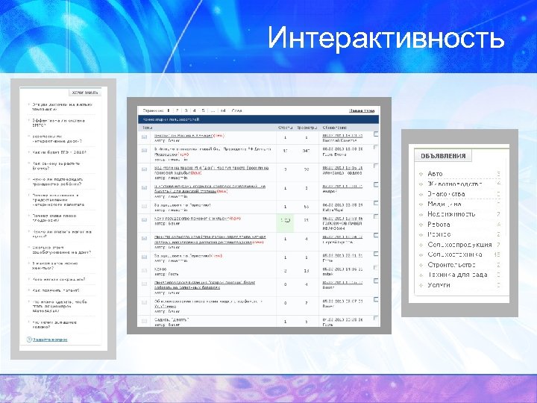Open question Кого могут сокращать?
Viewport: 537px width, 403px height.
pyautogui.click(x=59, y=279)
